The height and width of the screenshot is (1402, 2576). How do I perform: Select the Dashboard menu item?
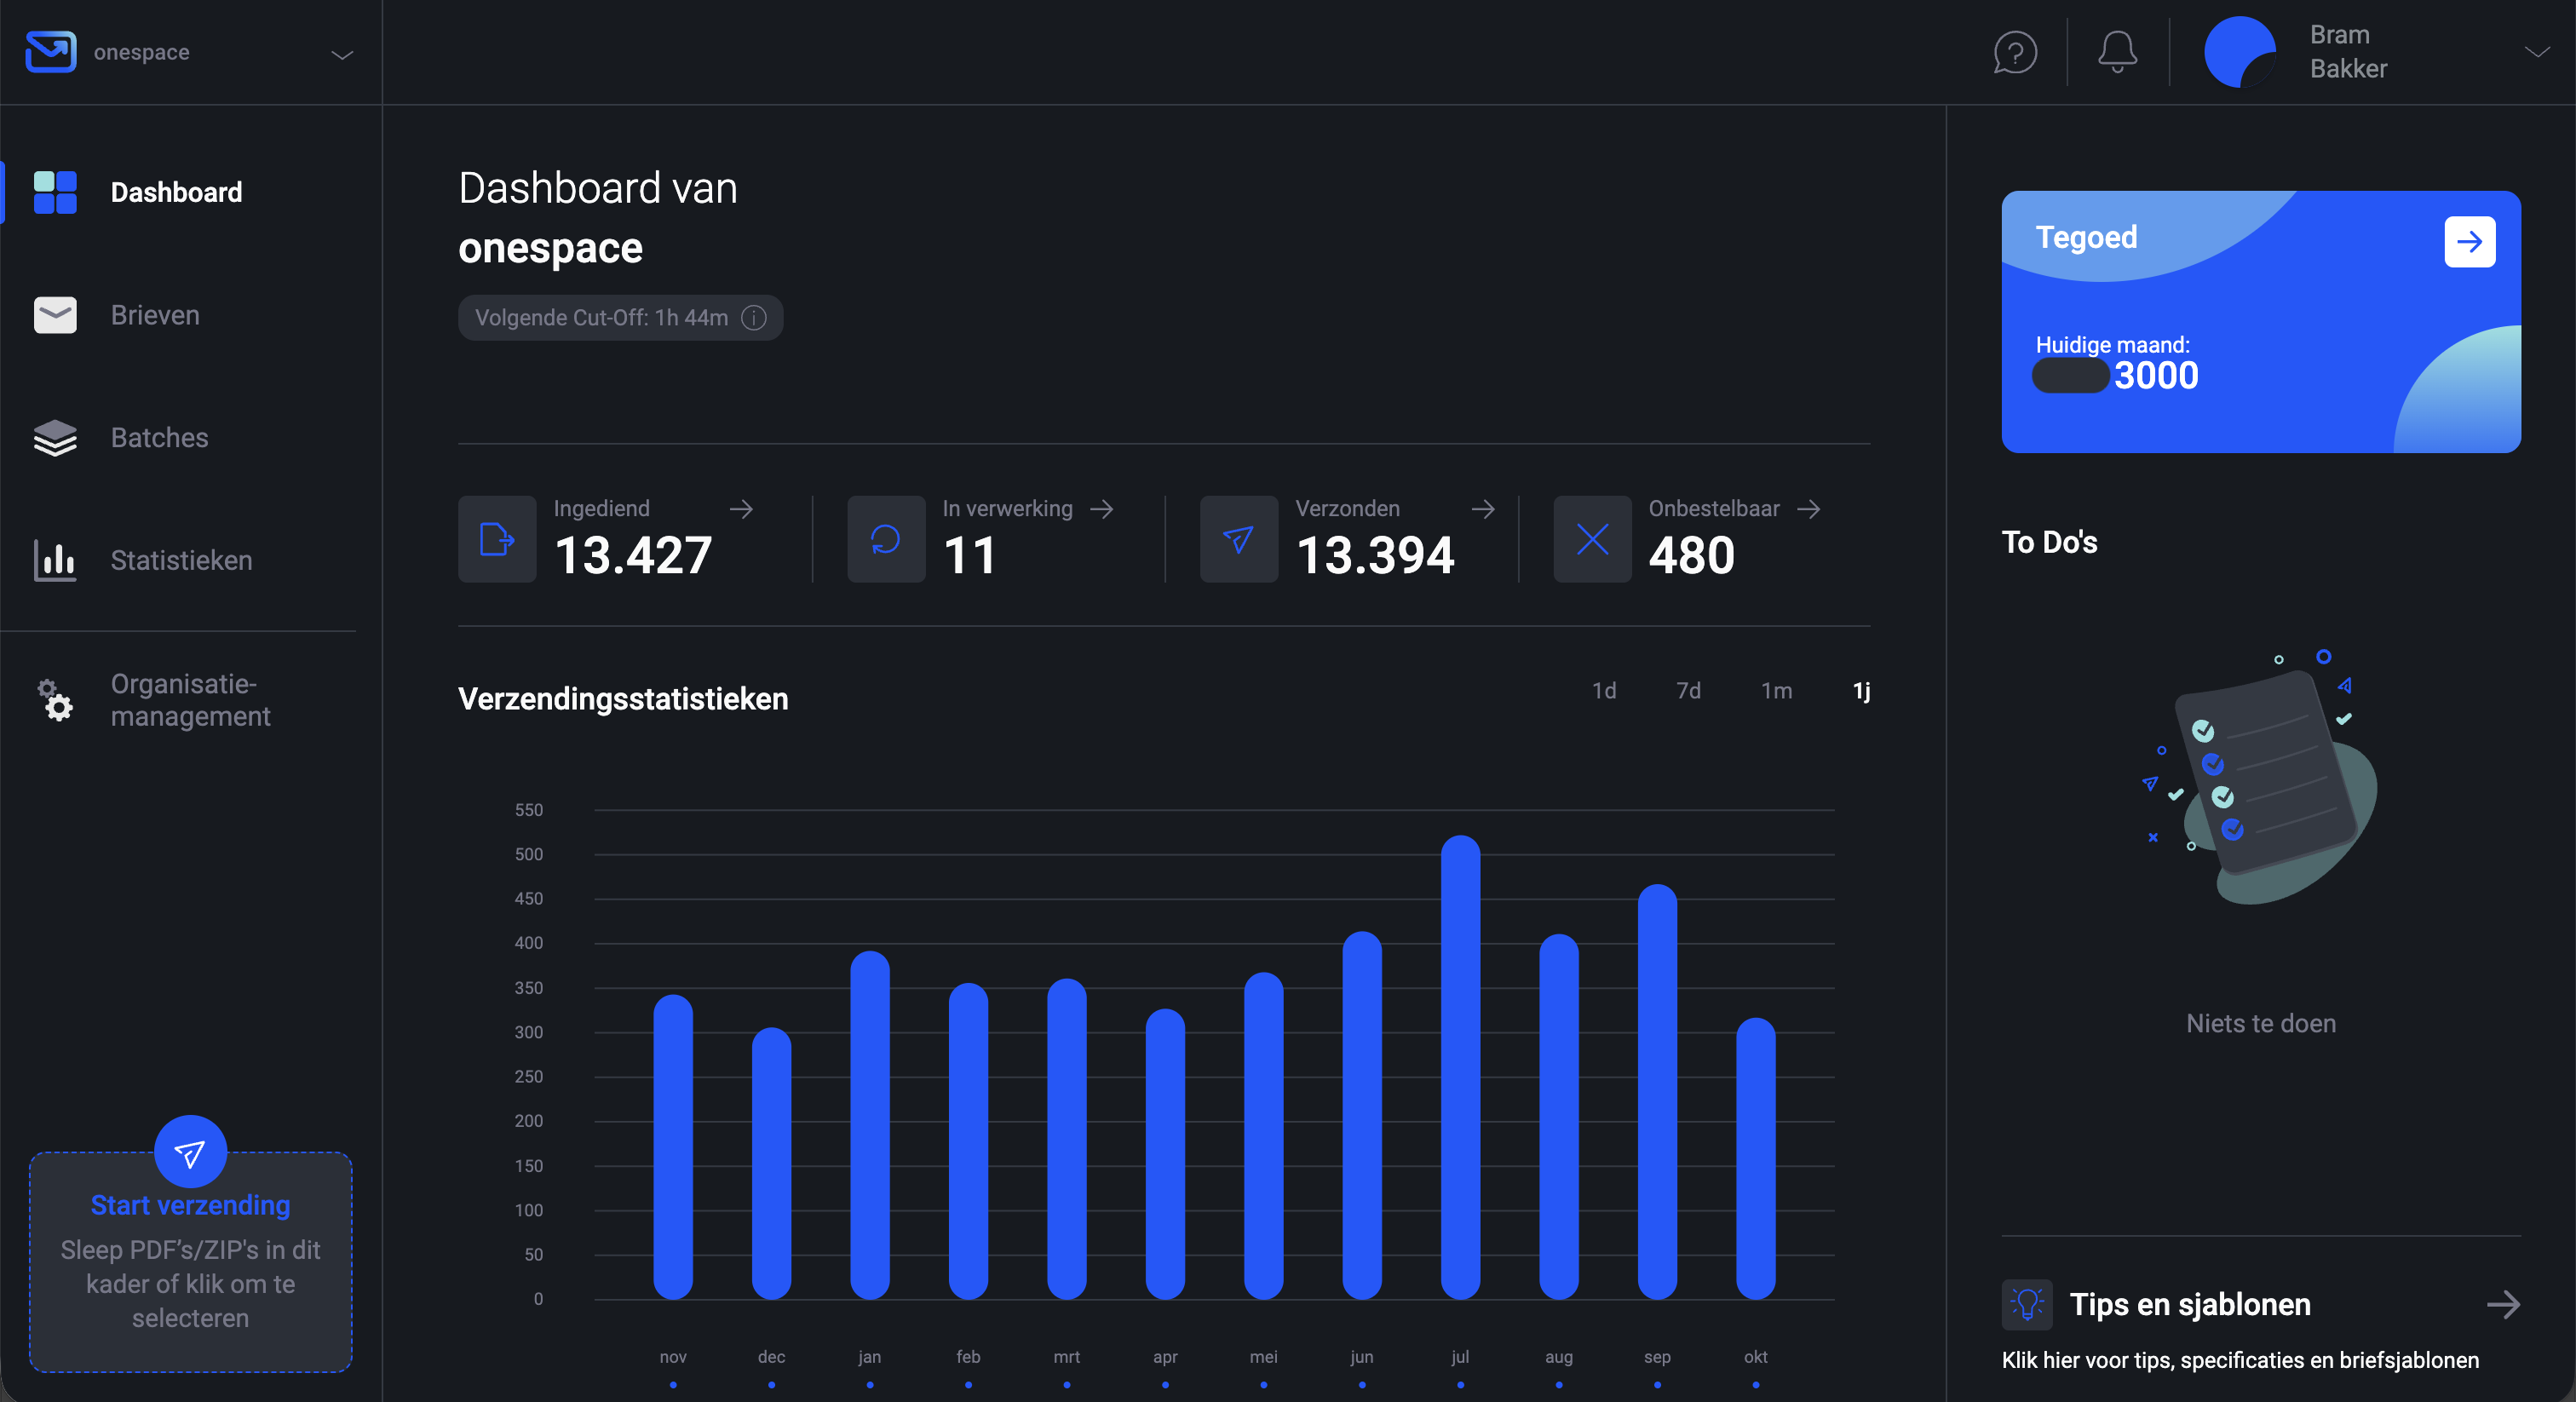[x=176, y=192]
